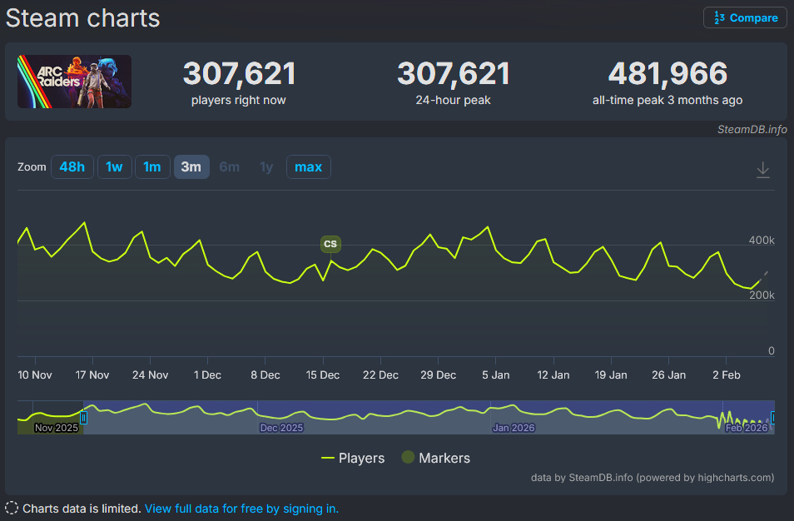Click the 29 Dec axis label
Viewport: 794px width, 521px height.
pos(438,375)
